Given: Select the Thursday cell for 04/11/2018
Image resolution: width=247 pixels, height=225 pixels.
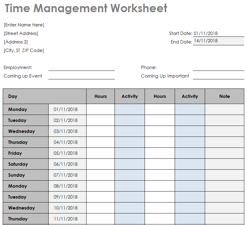Looking at the screenshot, I should coord(26,142).
